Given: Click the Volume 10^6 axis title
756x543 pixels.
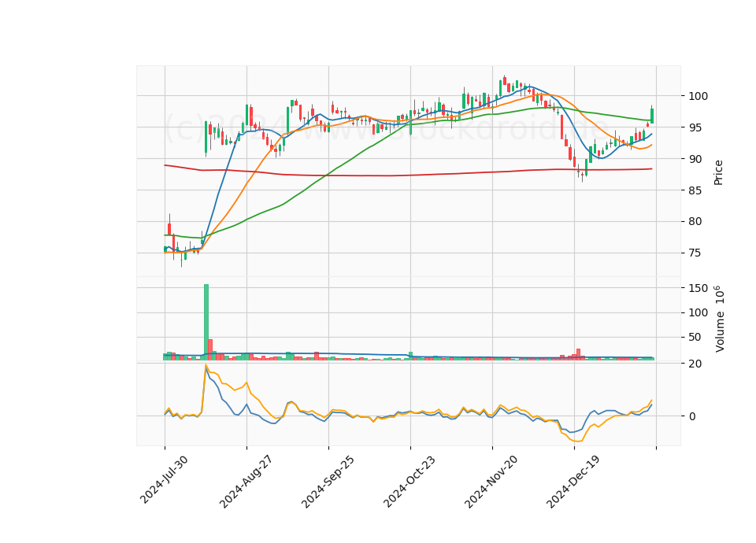Looking at the screenshot, I should [x=719, y=319].
